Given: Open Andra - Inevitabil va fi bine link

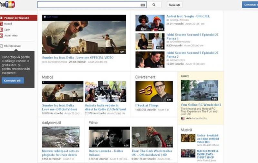Looking at the screenshot, I should pos(208,139).
